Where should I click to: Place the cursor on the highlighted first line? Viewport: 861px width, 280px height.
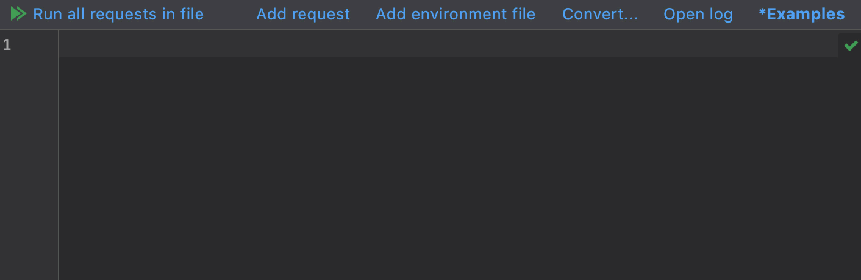[x=427, y=44]
